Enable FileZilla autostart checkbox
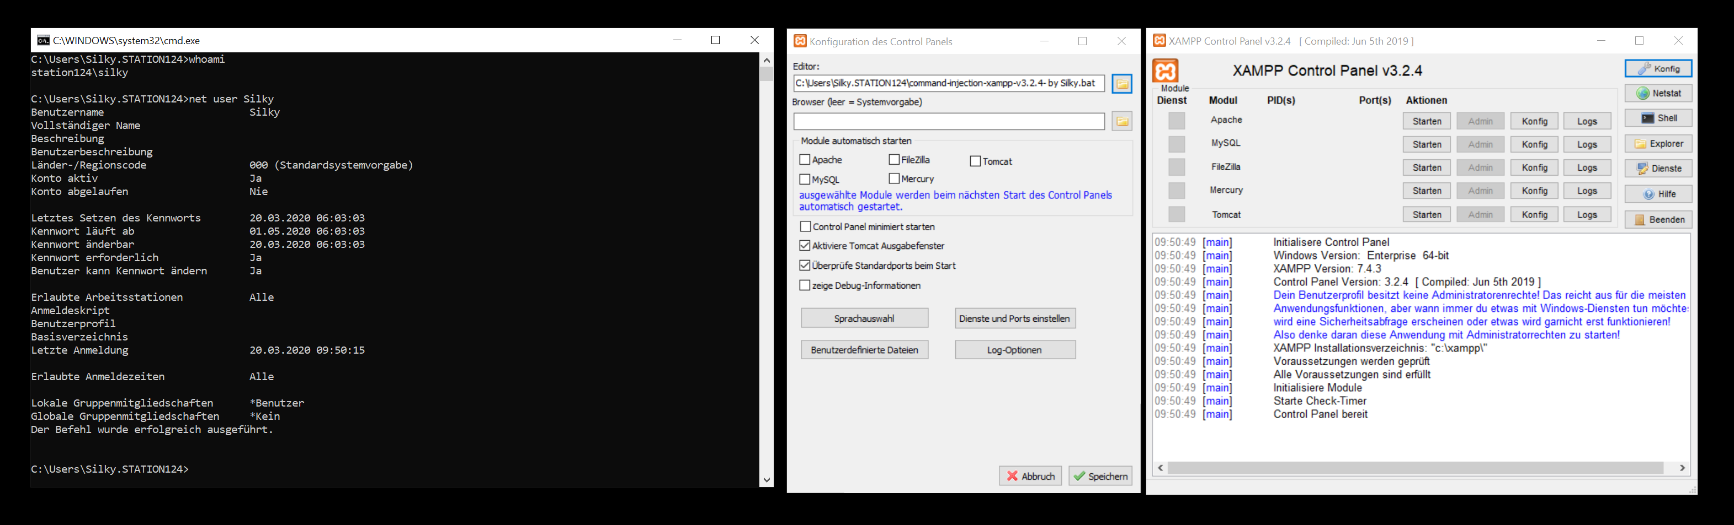Viewport: 1734px width, 525px height. [894, 160]
